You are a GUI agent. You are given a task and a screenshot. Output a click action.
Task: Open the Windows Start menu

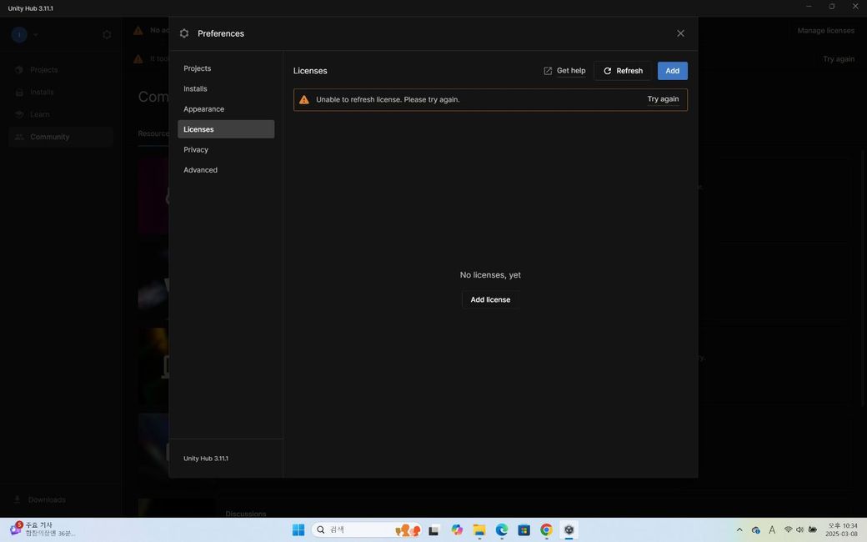point(298,529)
